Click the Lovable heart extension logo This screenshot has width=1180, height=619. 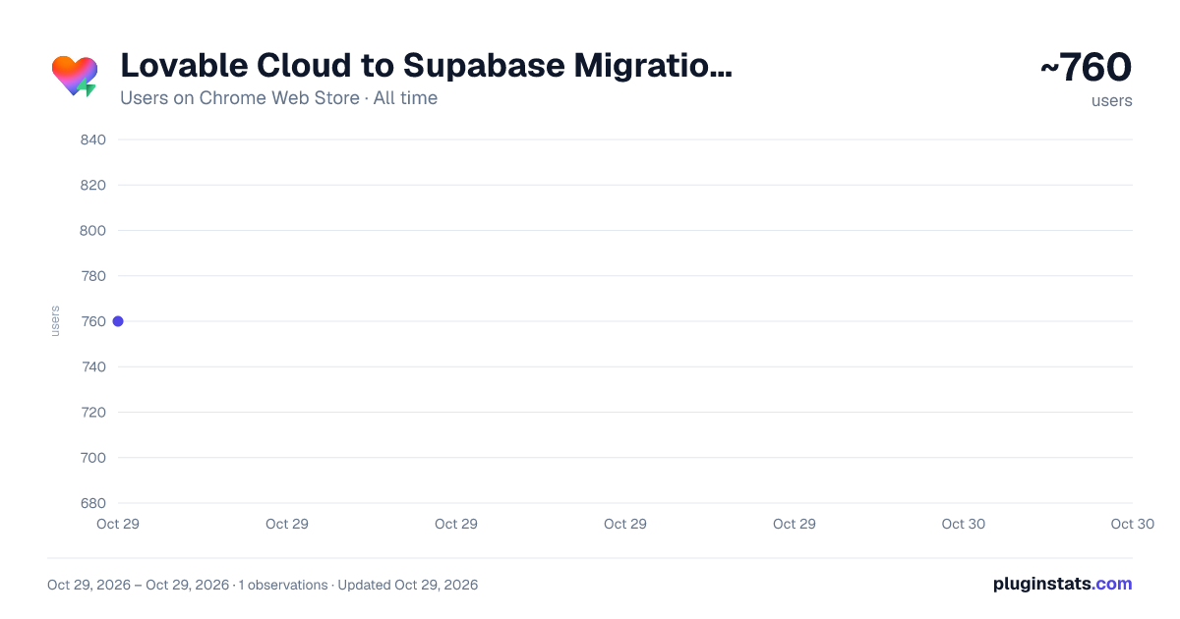(x=75, y=76)
